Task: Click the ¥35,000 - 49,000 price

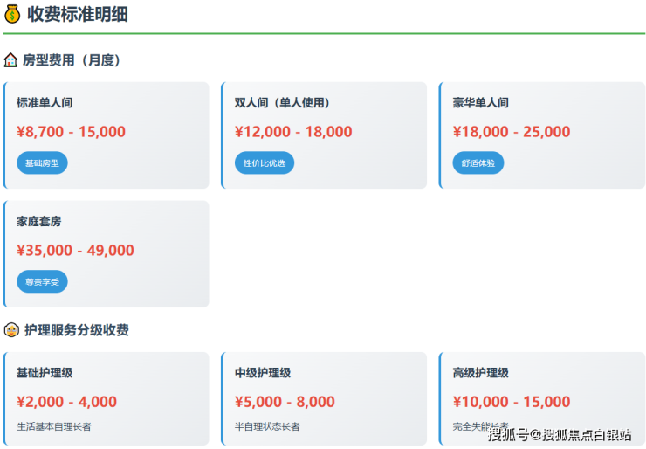Action: 75,251
